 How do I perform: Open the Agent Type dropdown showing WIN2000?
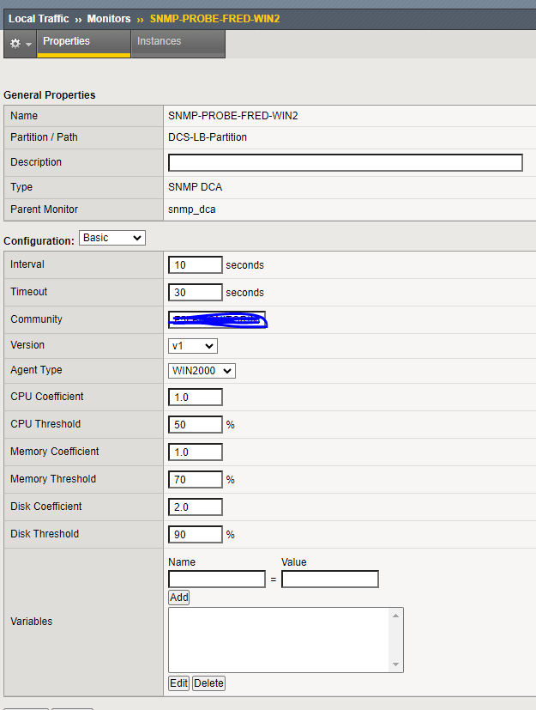pyautogui.click(x=202, y=370)
